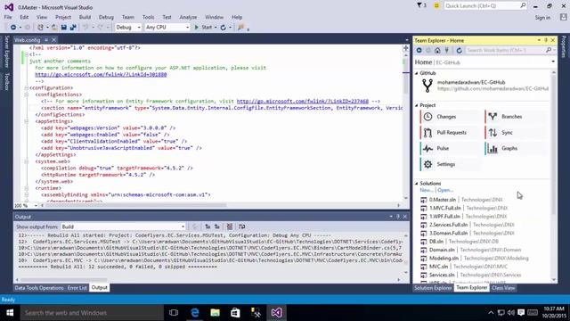Refresh Team Explorer with the refresh icon

[460, 51]
